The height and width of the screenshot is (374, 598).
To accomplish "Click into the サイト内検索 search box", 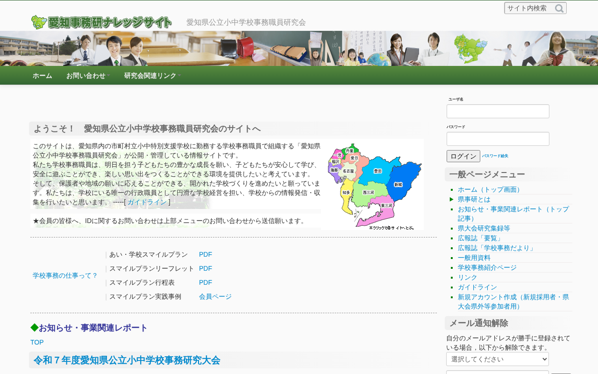I will (x=530, y=8).
